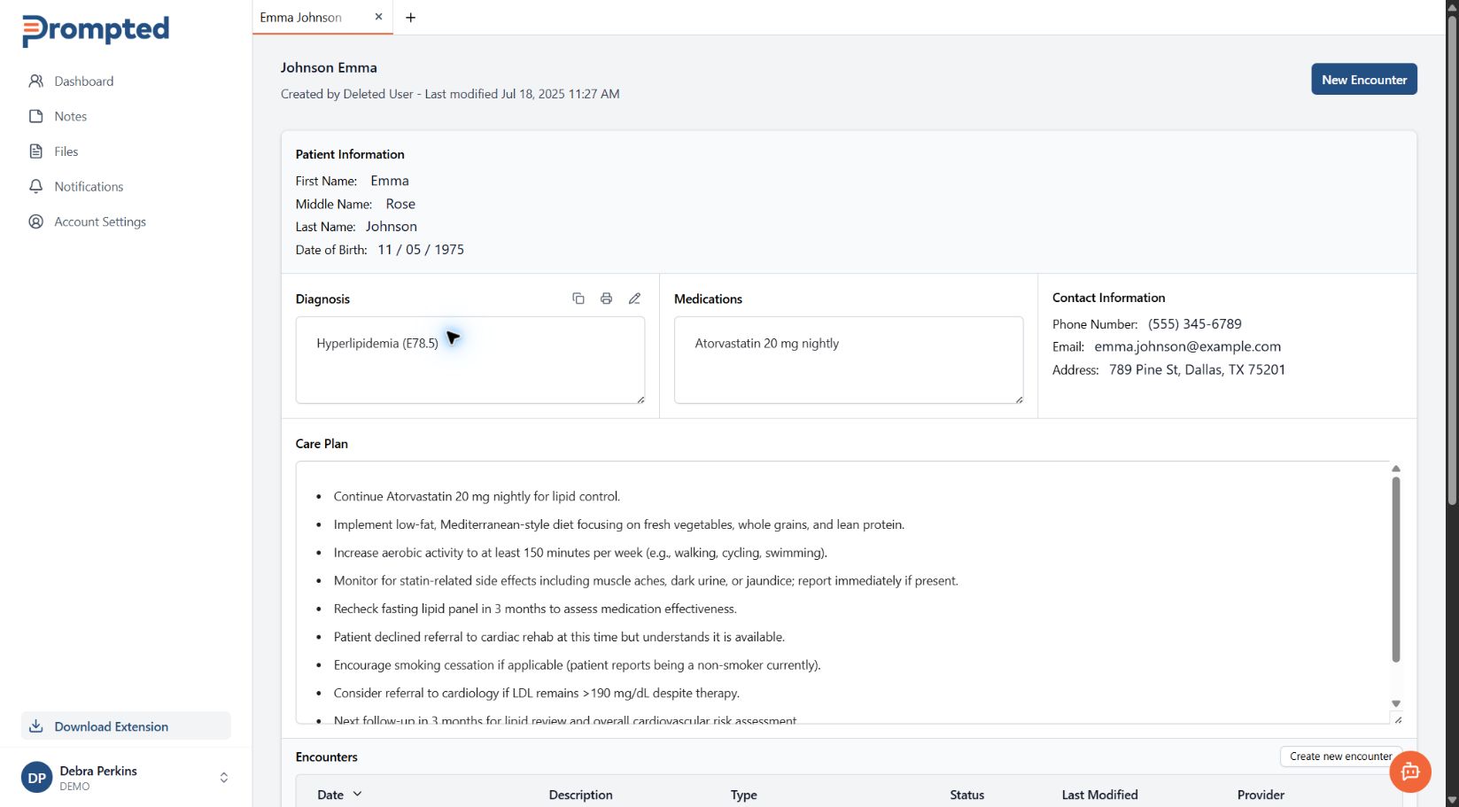Click the Last Modified column header
1459x807 pixels.
click(x=1099, y=795)
